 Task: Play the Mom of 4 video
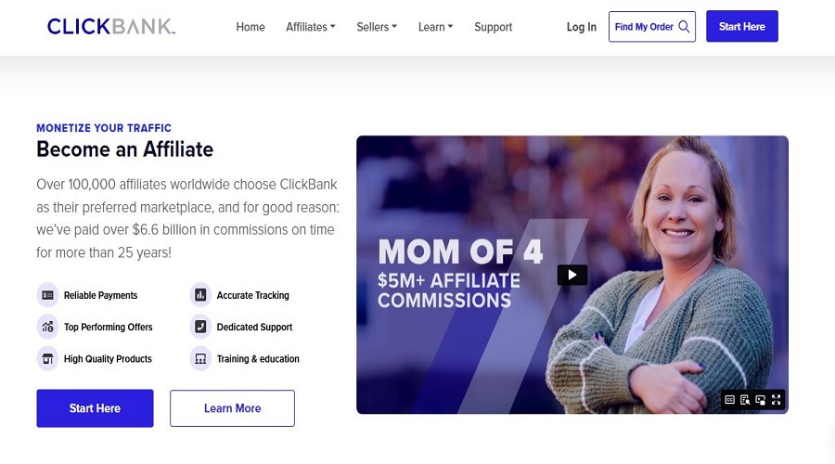coord(572,275)
